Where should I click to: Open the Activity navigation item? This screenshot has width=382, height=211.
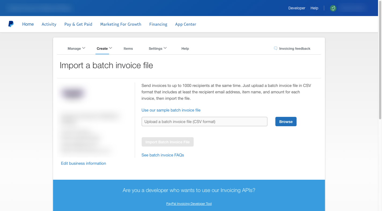tap(49, 24)
